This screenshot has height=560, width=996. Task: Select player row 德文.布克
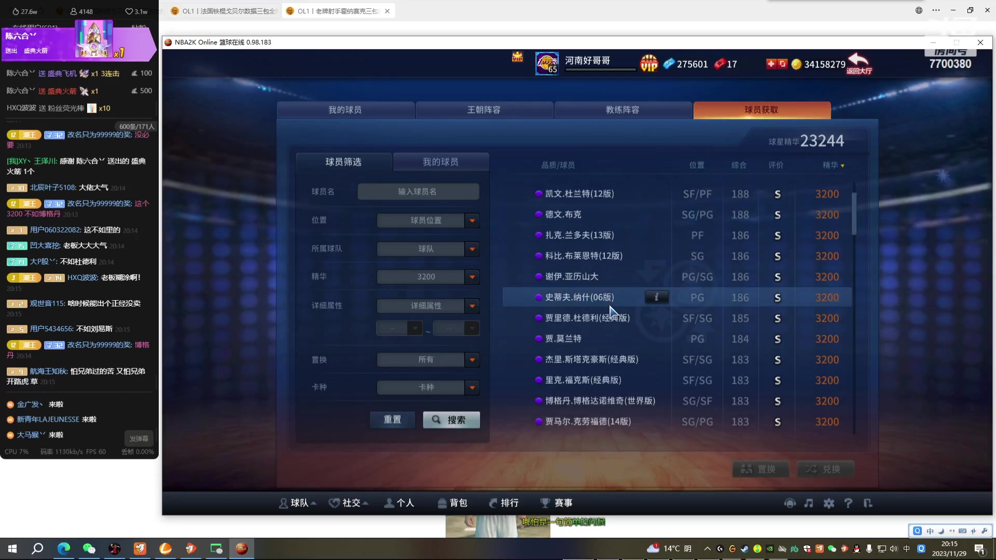click(677, 215)
